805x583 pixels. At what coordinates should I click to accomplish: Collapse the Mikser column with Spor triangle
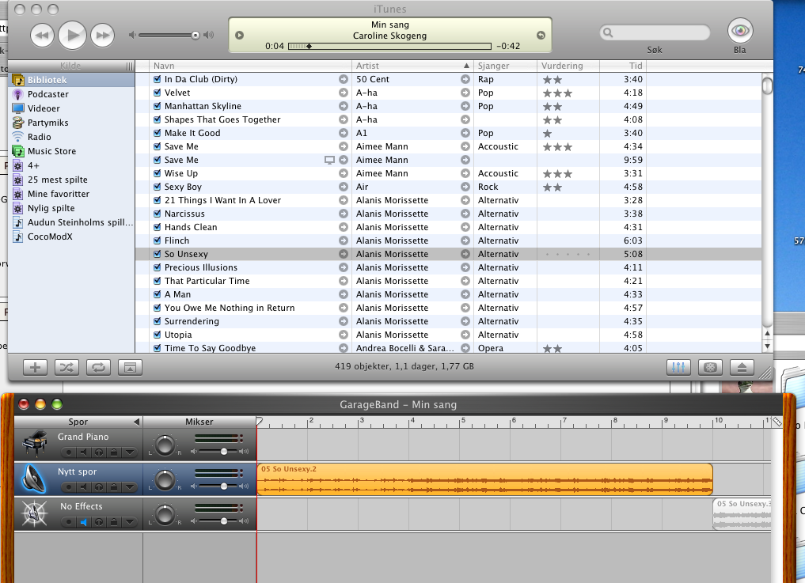coord(137,422)
